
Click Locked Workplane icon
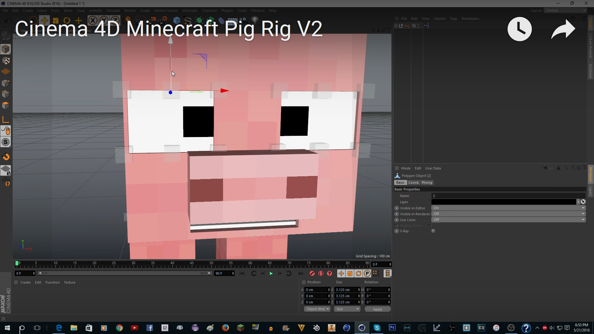pos(6,170)
